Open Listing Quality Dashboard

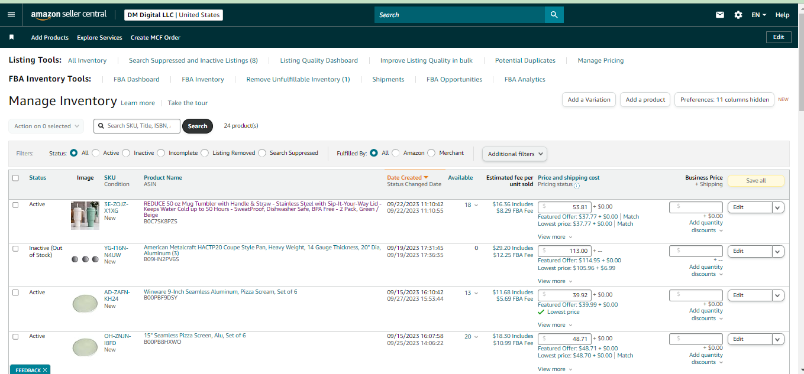pyautogui.click(x=319, y=60)
